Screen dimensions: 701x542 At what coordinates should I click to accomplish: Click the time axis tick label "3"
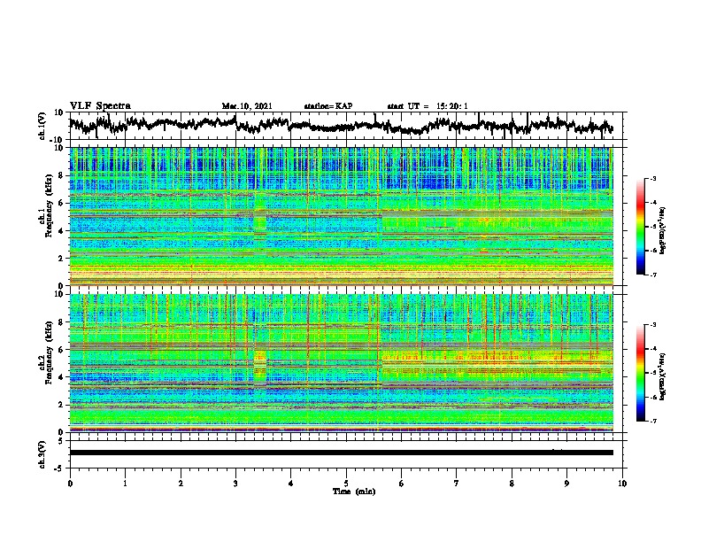235,484
